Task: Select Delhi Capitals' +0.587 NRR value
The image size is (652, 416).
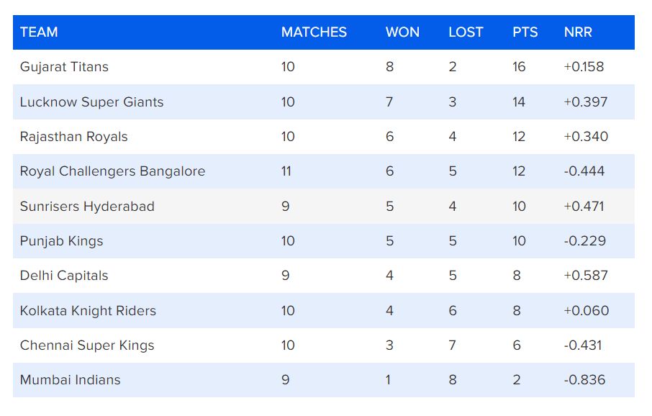Action: coord(586,276)
